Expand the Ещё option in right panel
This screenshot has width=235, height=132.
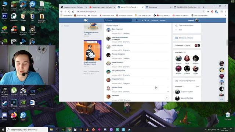click(x=179, y=30)
